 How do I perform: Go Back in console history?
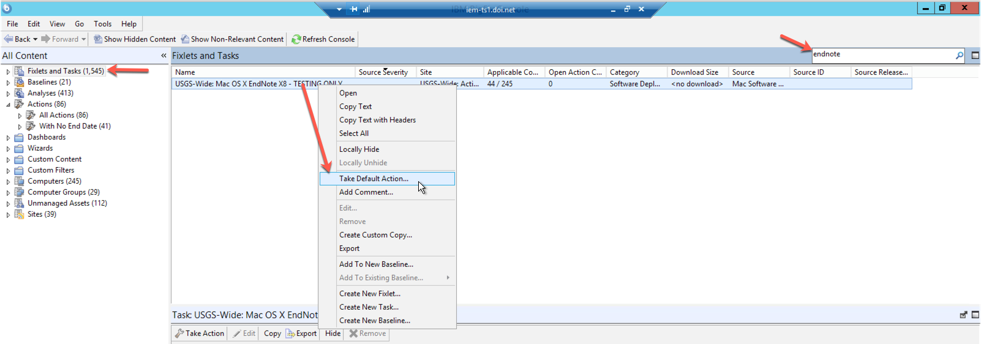tap(17, 39)
